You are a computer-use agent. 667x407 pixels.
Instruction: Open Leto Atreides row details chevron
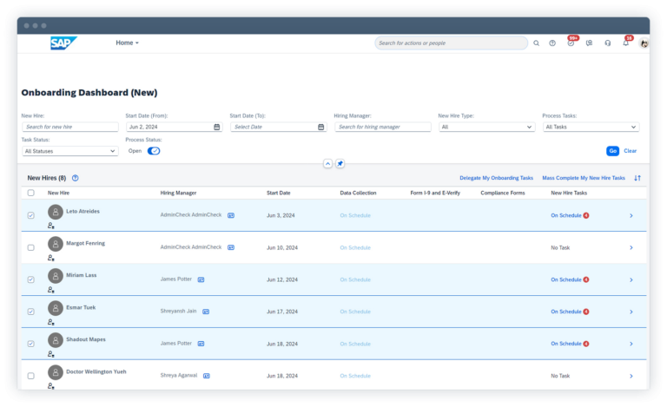pyautogui.click(x=631, y=216)
